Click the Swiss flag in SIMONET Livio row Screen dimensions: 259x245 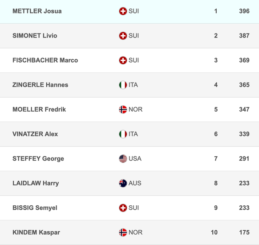click(123, 36)
